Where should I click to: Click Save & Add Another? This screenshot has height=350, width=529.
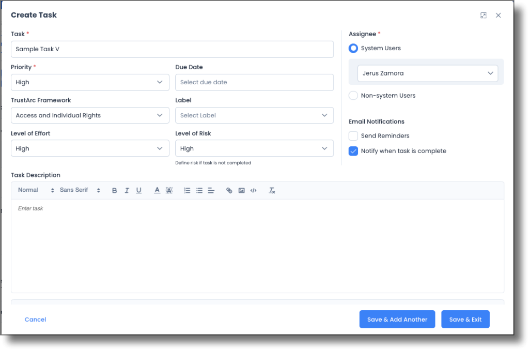[397, 319]
